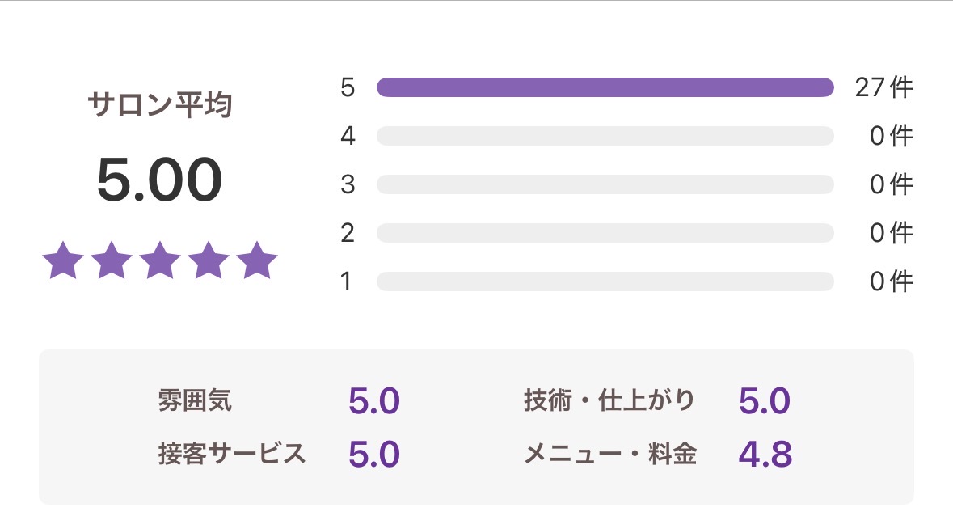The height and width of the screenshot is (529, 953).
Task: Select the fifth and last purple star
Action: coord(257,261)
